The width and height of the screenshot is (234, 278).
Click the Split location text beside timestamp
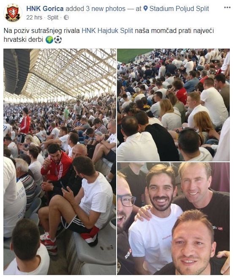[x=53, y=18]
